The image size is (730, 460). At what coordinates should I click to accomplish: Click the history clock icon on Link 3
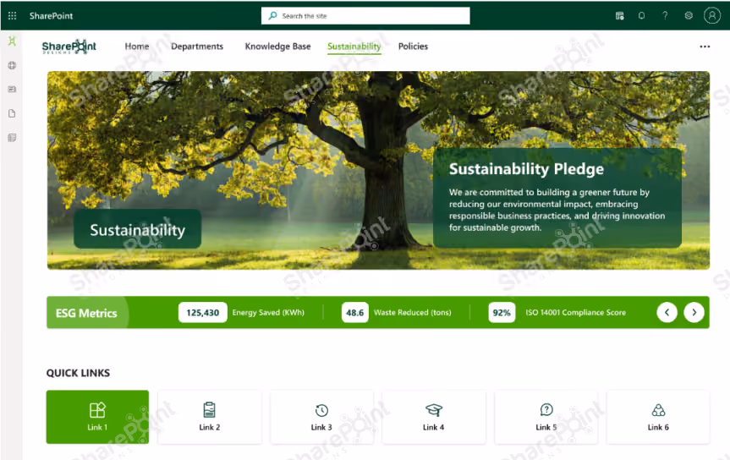(x=321, y=410)
